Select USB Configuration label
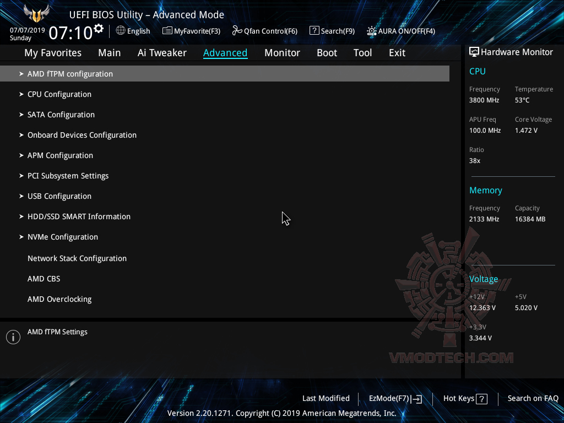This screenshot has height=423, width=564. (x=59, y=196)
